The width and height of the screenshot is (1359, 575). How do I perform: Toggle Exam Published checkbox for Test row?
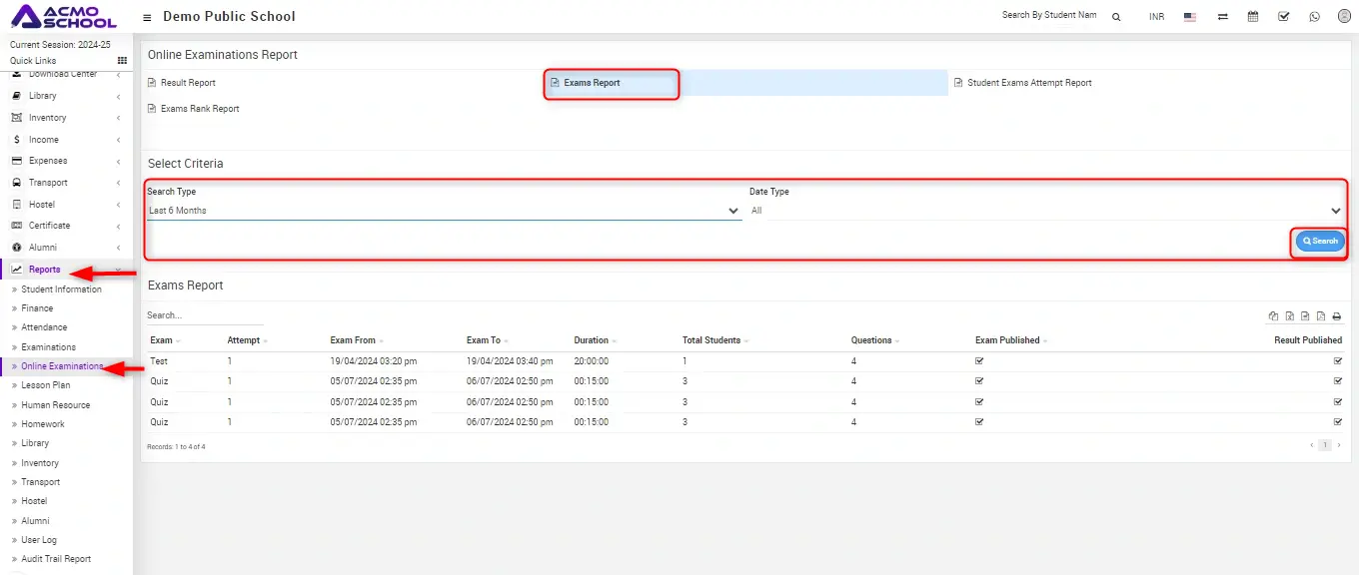coord(979,360)
